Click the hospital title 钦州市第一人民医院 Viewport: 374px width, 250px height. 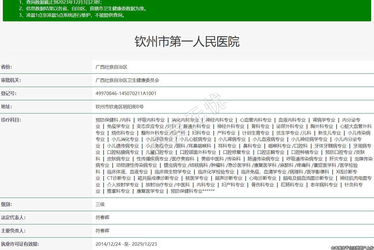pos(187,41)
